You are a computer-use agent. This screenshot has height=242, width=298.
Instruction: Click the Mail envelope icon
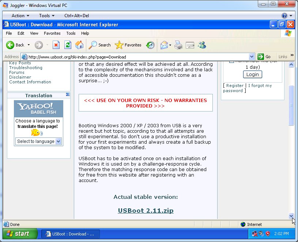pyautogui.click(x=164, y=45)
